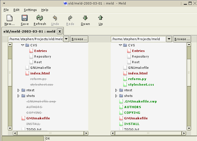Click green file icon beside stylesheet.css
Viewport: 197px width, 141px height.
125,85
